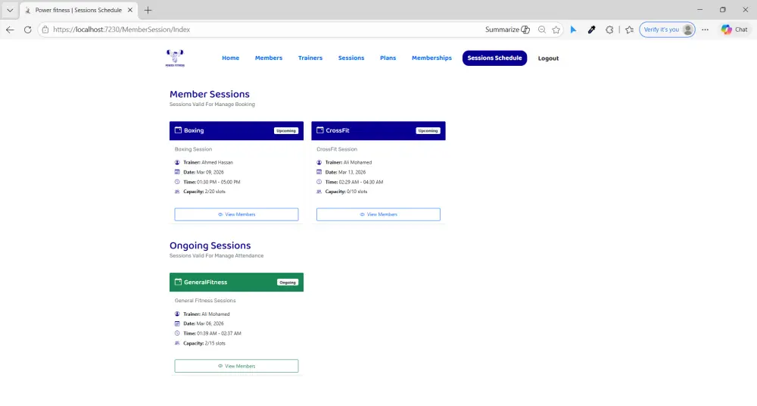Select the Sessions Schedule nav button

pos(494,58)
